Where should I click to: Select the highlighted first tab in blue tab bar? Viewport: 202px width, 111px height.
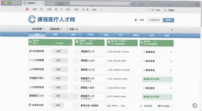37,35
